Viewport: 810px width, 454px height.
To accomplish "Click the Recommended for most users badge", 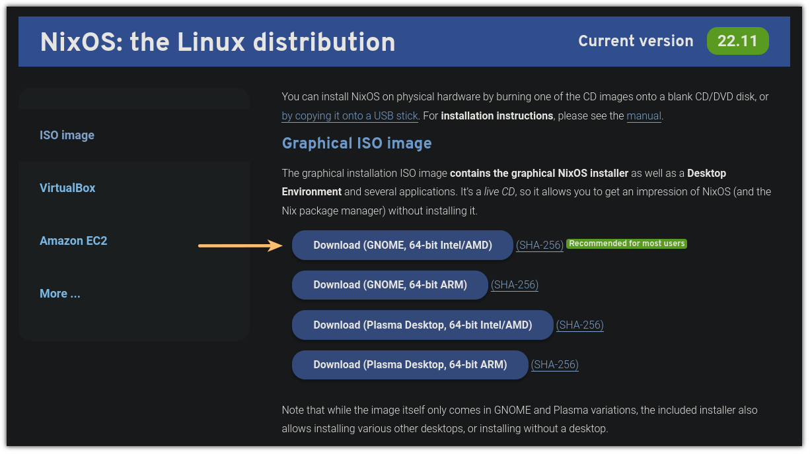I will [626, 243].
